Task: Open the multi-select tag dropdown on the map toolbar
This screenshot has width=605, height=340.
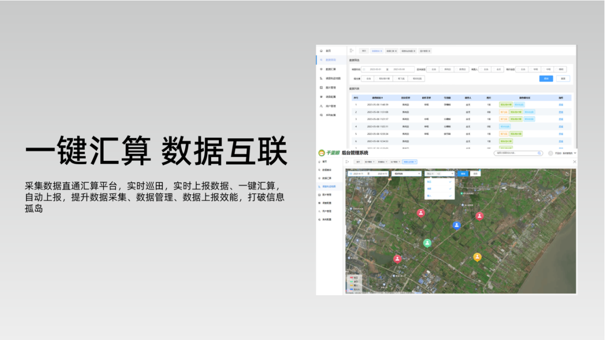Action: pos(440,174)
